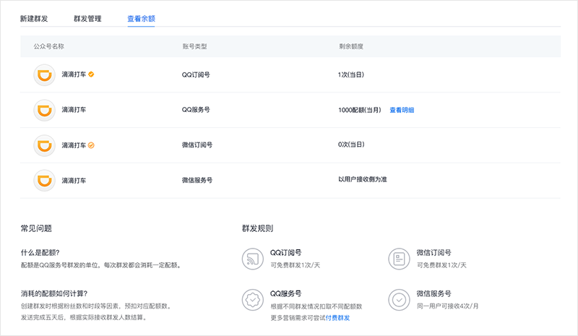Click the 微信服务号 checkmark icon under 群发规则
The height and width of the screenshot is (336, 578).
399,300
